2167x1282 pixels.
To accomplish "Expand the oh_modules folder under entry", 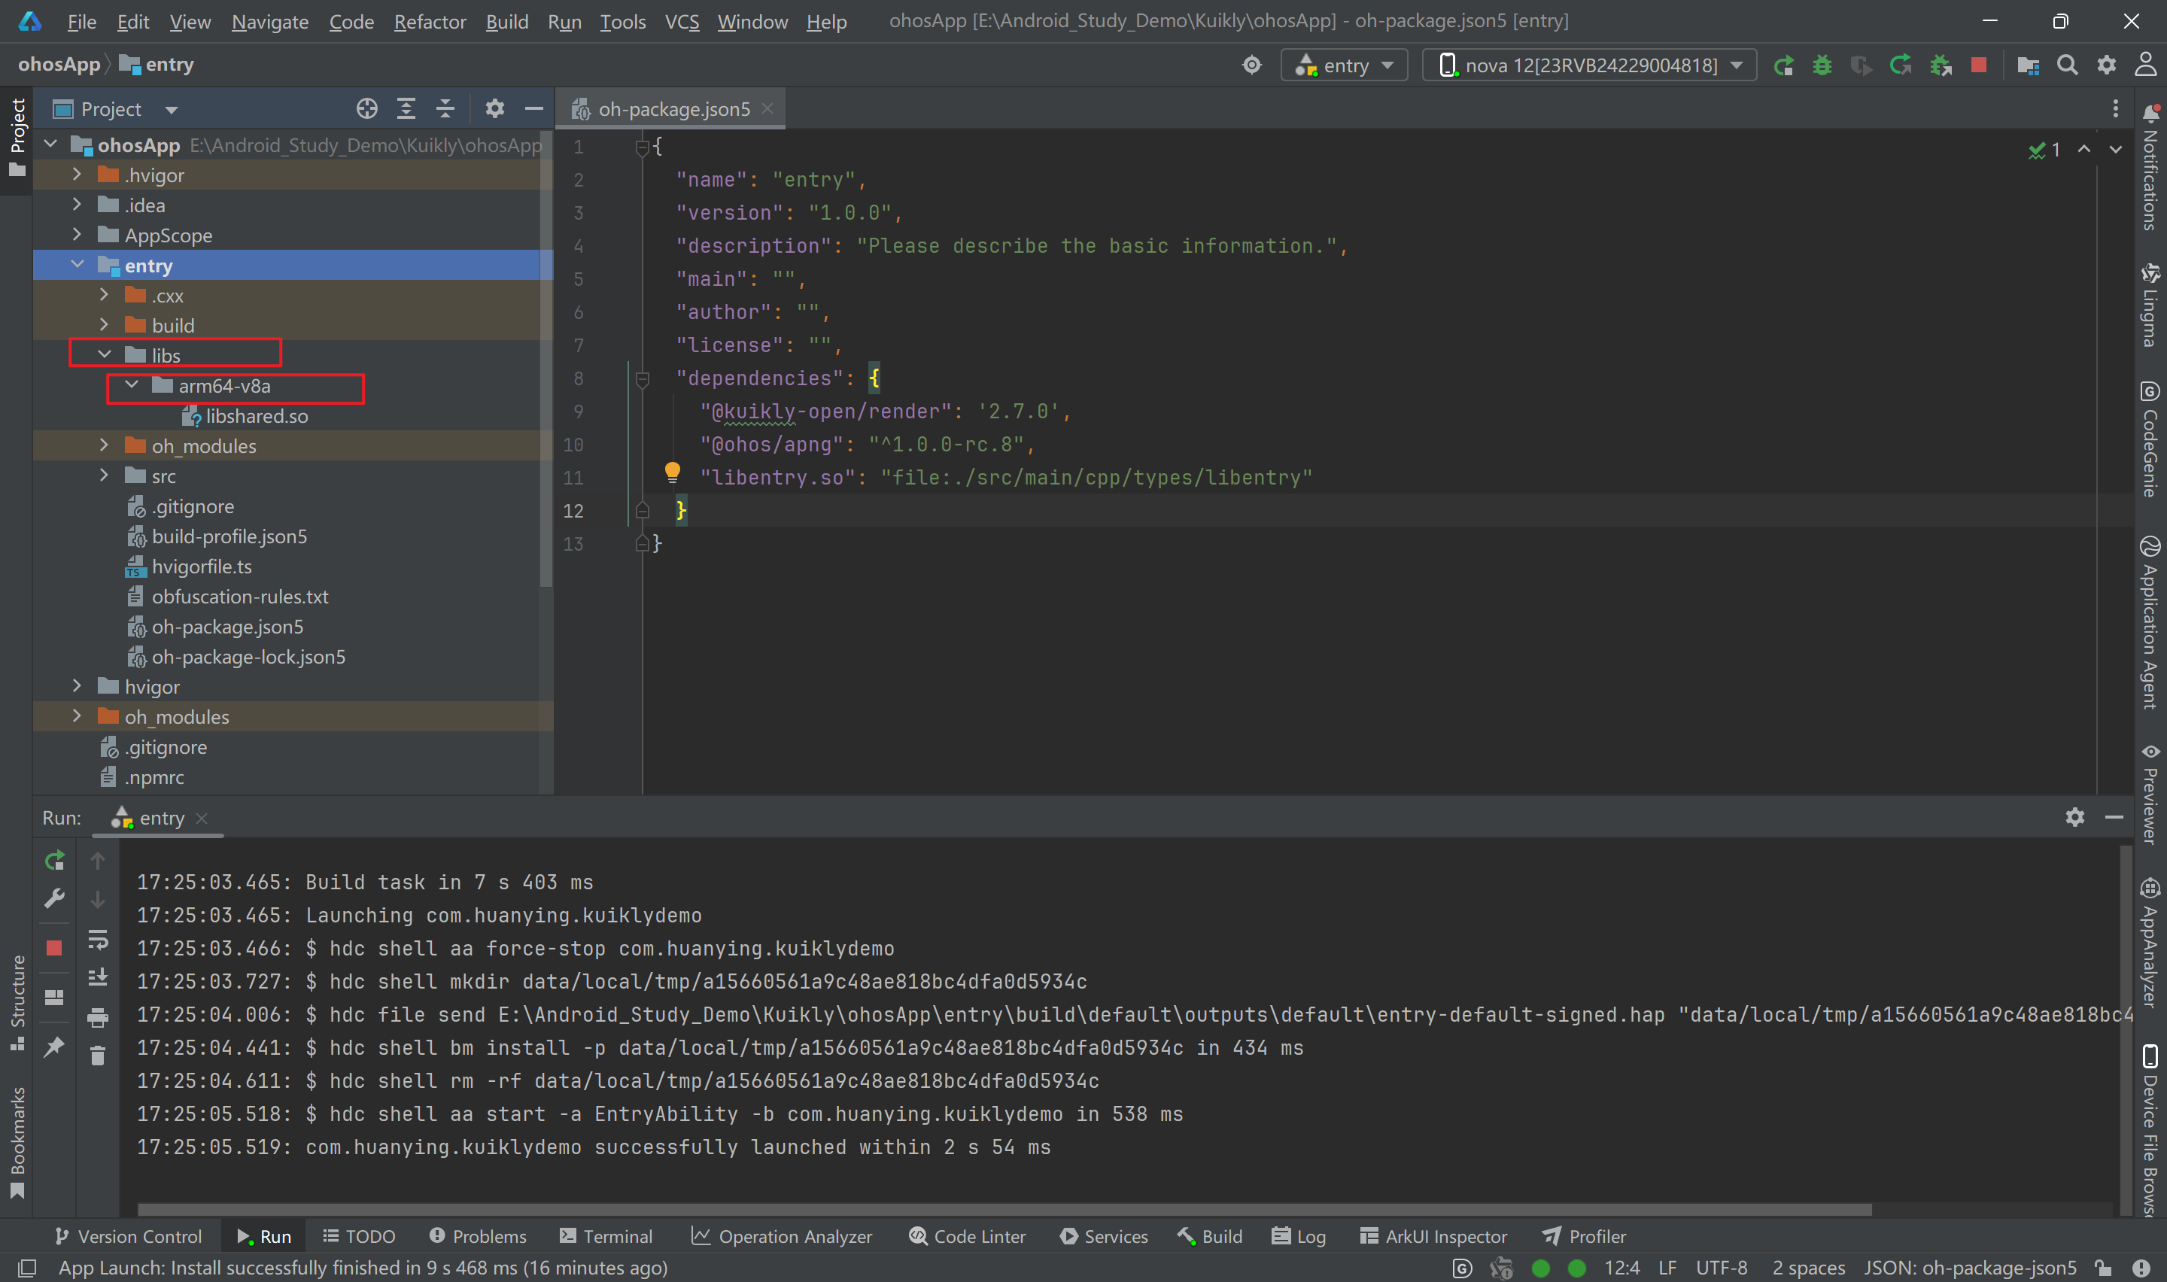I will 105,445.
